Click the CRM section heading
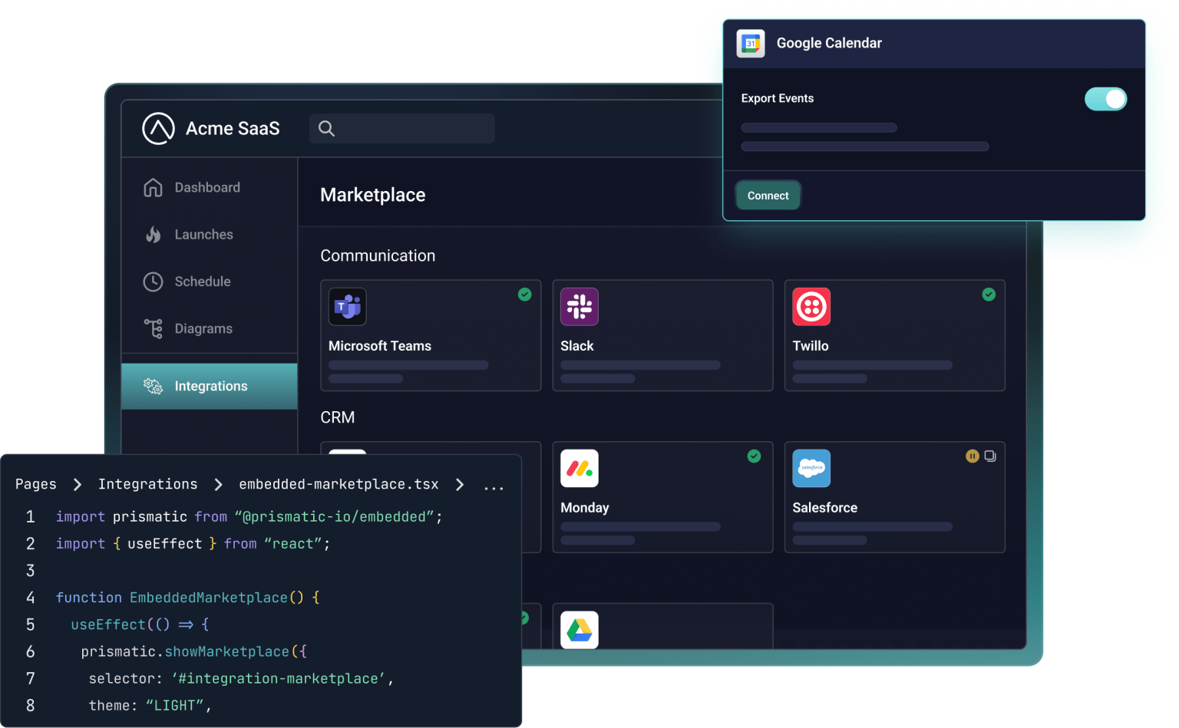The height and width of the screenshot is (728, 1179). click(x=338, y=417)
